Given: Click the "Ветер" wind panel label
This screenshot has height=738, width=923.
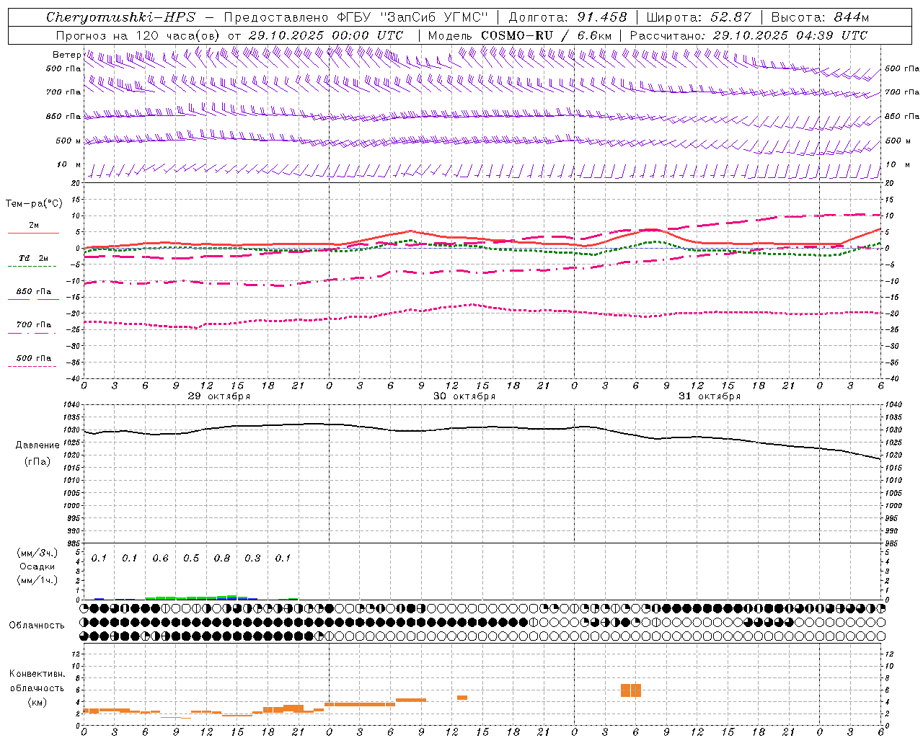Looking at the screenshot, I should click(x=67, y=55).
